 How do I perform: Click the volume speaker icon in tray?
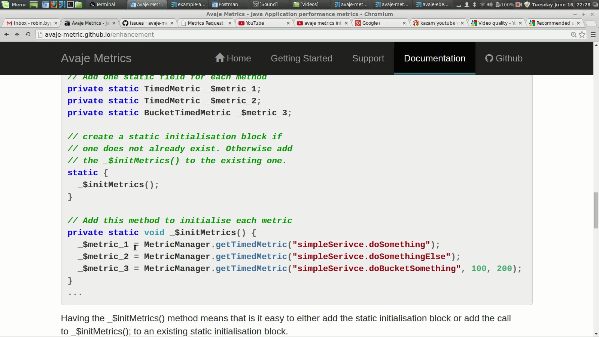[490, 4]
